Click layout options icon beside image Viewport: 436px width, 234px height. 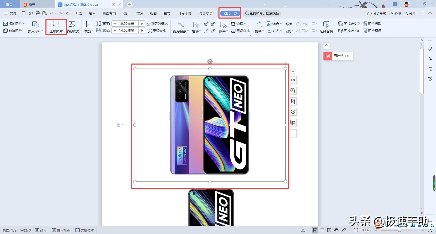pyautogui.click(x=293, y=80)
